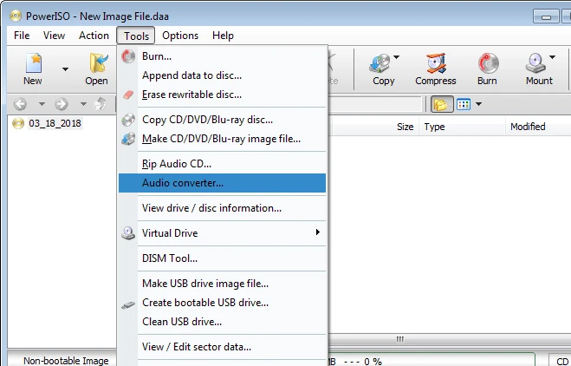The image size is (571, 366).
Task: Choose Copy CD/DVD/Blu-ray disc...
Action: (222, 120)
